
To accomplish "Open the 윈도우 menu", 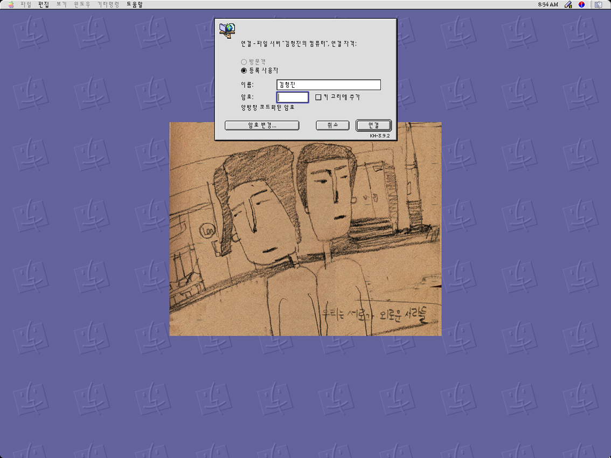I will point(82,5).
